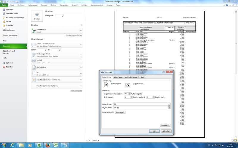This screenshot has width=238, height=148.
Task: Choose the Verkleinern/Vergrößern scaling option
Action: coord(104,94)
